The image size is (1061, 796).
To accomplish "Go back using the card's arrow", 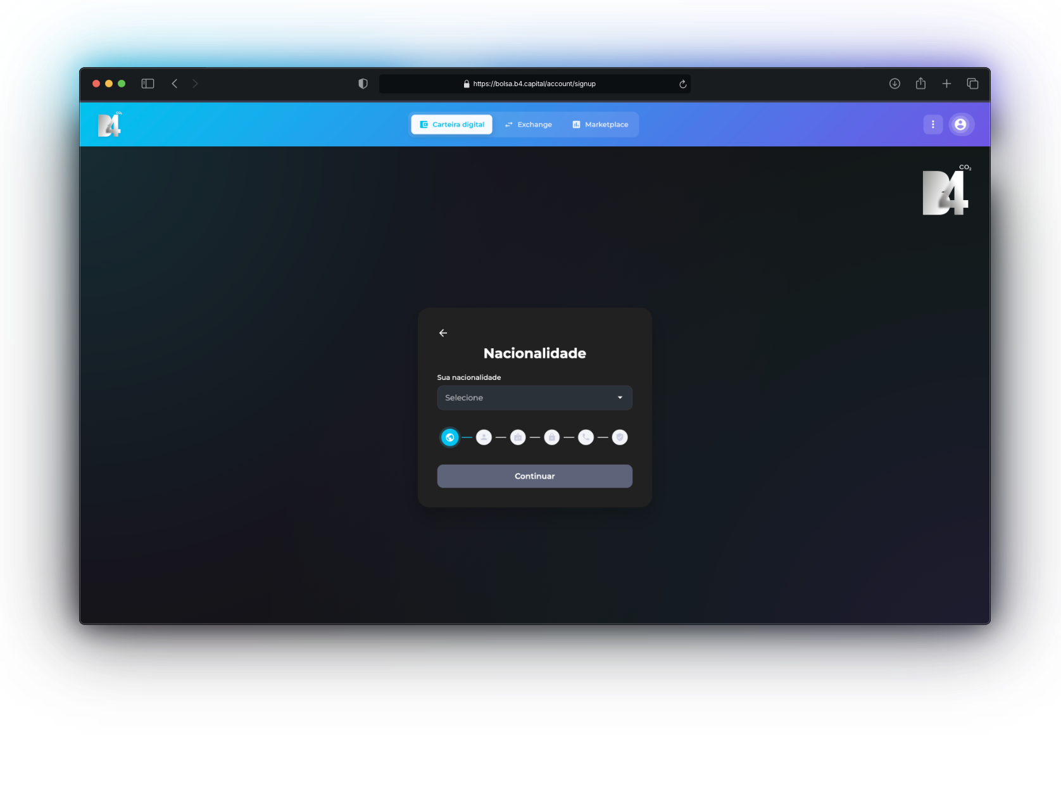I will coord(443,333).
